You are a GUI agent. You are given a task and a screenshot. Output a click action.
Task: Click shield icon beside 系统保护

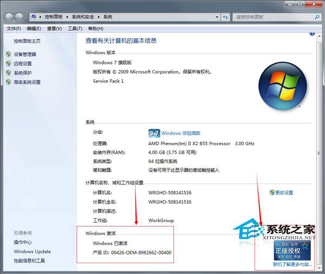point(8,73)
